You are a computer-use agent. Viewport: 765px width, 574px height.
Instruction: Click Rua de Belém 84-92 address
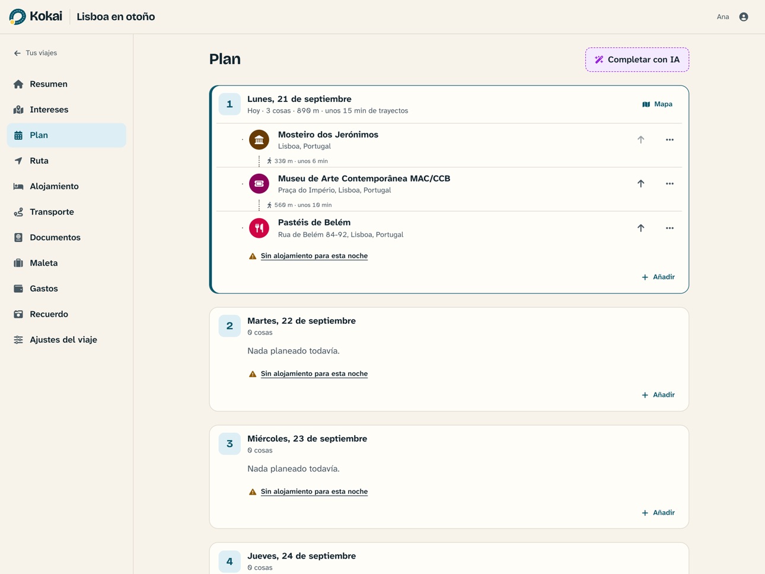[340, 235]
